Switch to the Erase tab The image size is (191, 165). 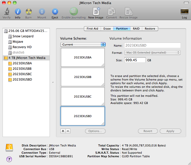coord(107,29)
